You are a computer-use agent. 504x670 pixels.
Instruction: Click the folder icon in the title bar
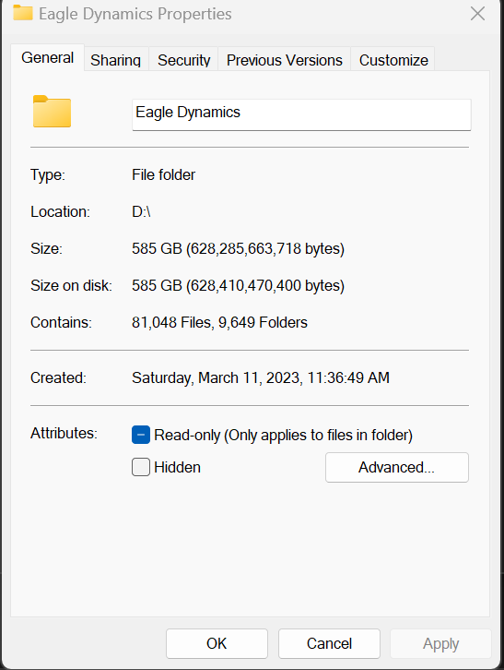[x=23, y=12]
